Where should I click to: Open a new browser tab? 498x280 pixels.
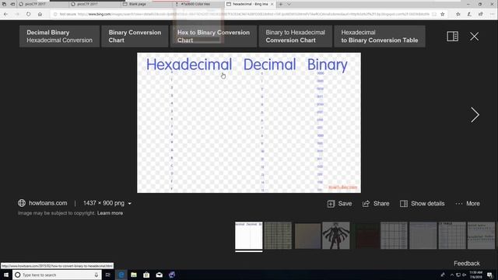(x=281, y=4)
